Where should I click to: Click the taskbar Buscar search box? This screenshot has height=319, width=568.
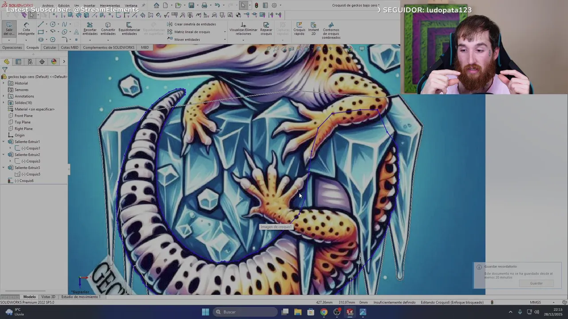point(245,312)
